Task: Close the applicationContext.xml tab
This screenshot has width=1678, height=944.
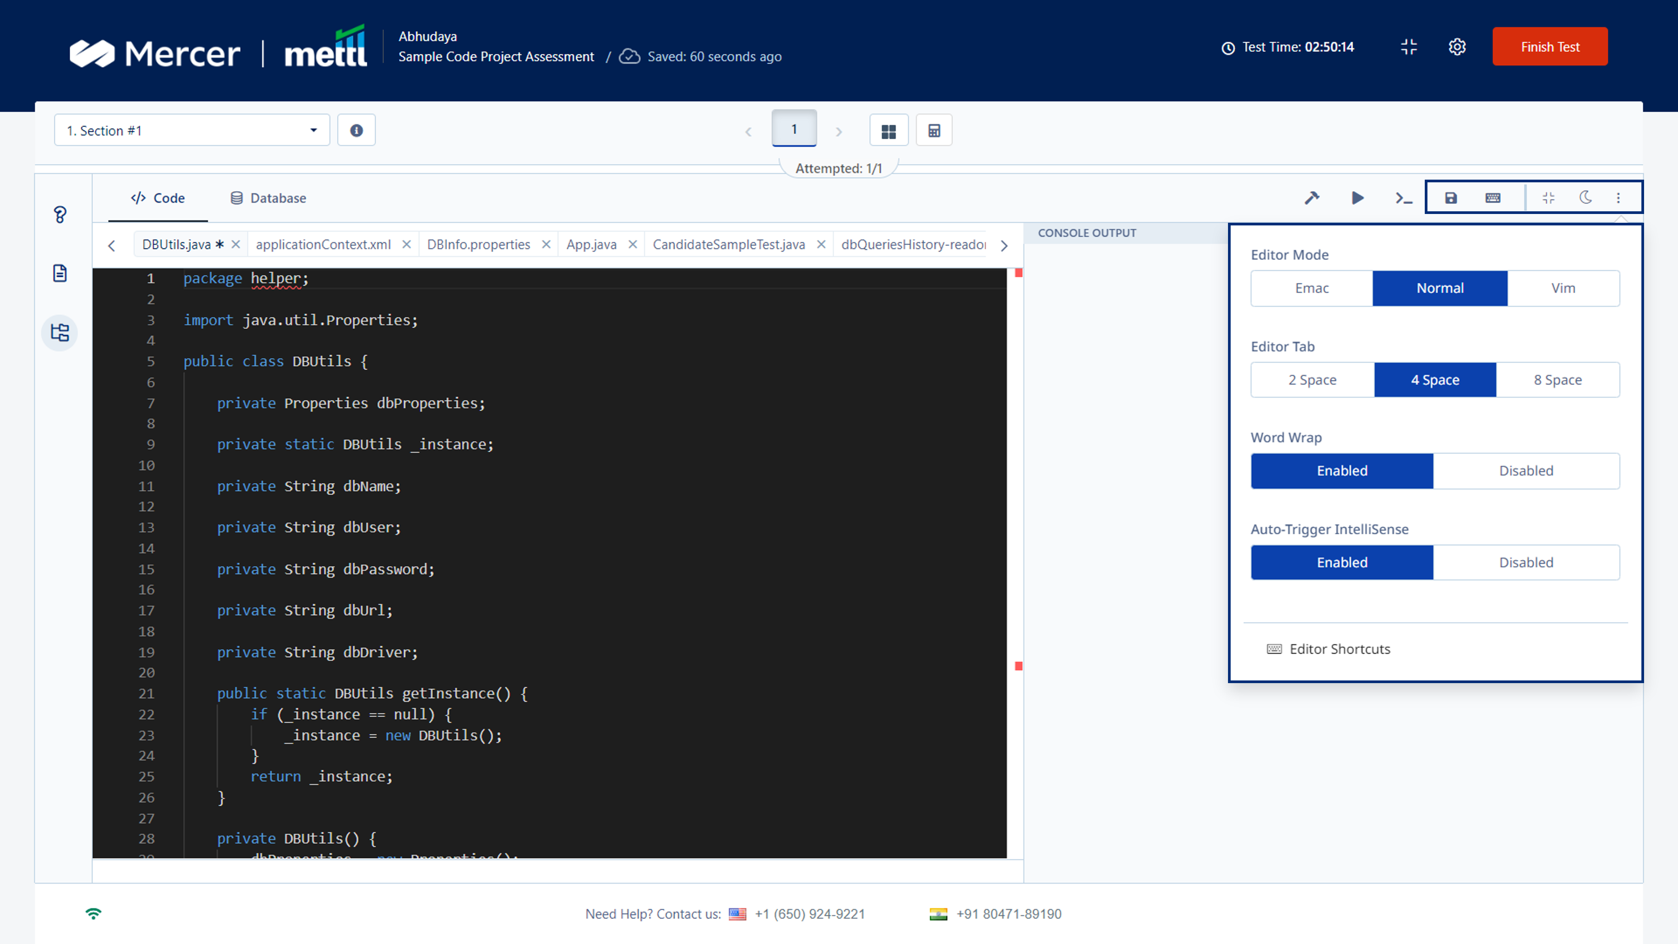Action: [x=407, y=244]
